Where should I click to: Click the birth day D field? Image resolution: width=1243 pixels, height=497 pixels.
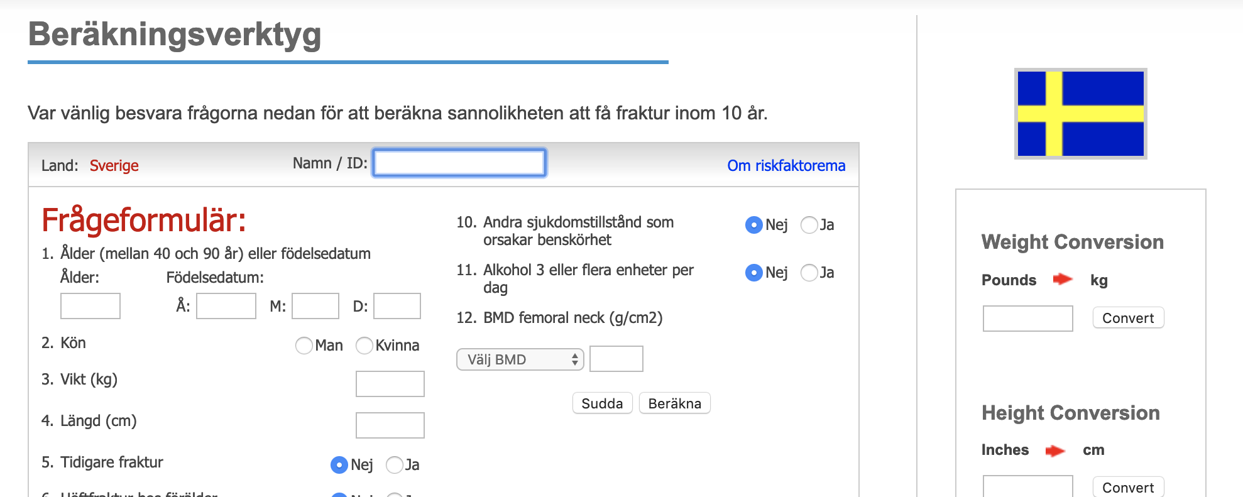pyautogui.click(x=397, y=306)
